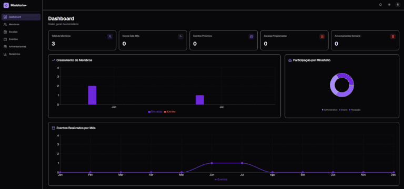Click the Crescimento de Membros trend icon
404x189 pixels.
53,60
